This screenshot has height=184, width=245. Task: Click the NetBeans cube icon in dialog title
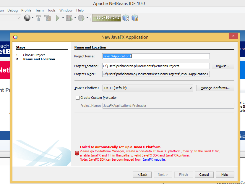pyautogui.click(x=15, y=37)
